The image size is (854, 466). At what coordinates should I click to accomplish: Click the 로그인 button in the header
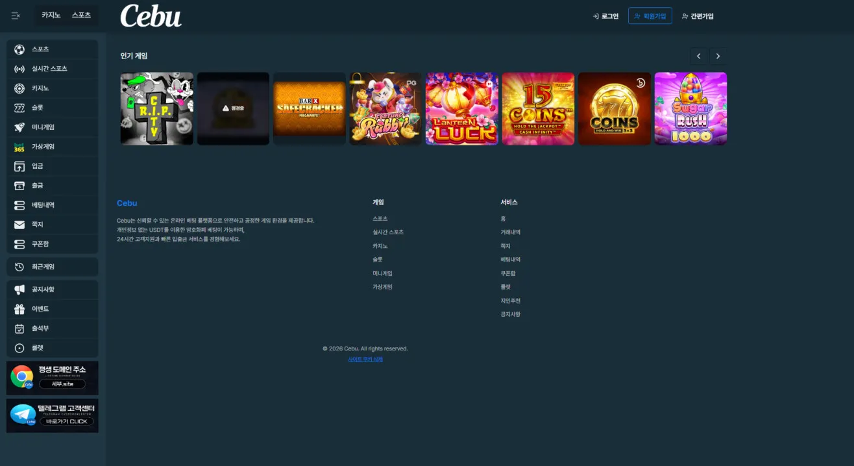(x=605, y=16)
